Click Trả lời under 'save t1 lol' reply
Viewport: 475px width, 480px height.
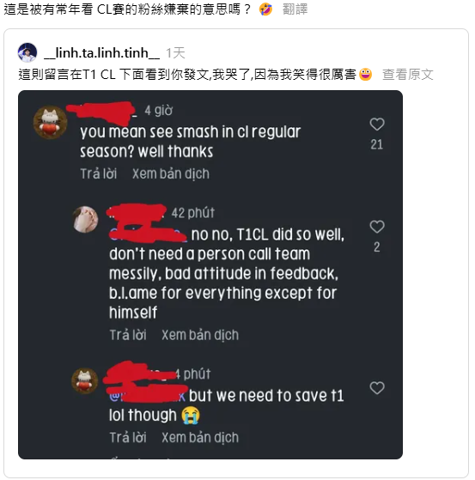(x=128, y=437)
